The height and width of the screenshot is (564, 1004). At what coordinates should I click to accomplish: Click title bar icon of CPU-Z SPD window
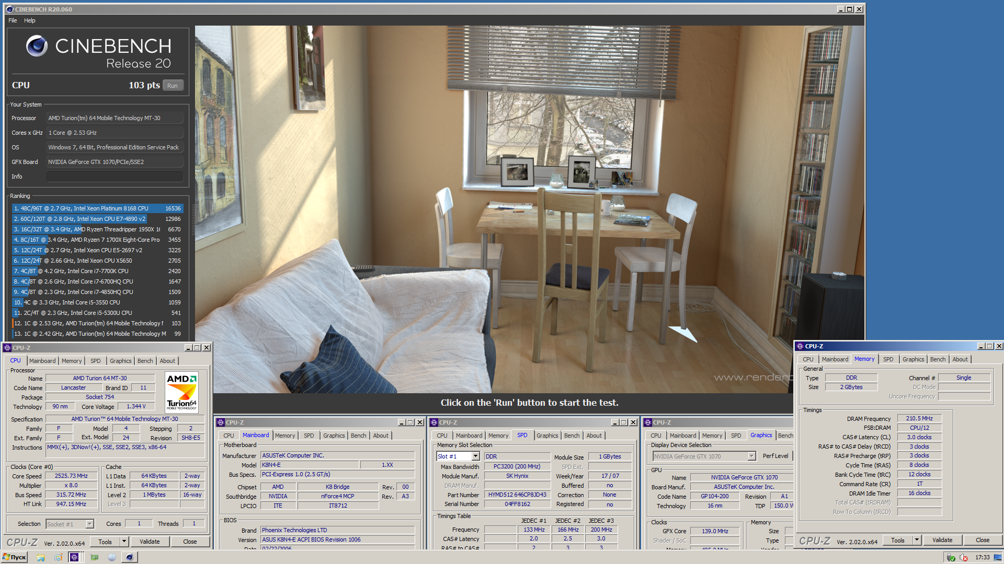point(434,422)
